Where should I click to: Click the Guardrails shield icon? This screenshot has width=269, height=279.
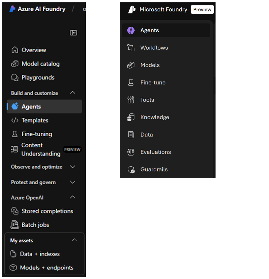click(x=131, y=170)
